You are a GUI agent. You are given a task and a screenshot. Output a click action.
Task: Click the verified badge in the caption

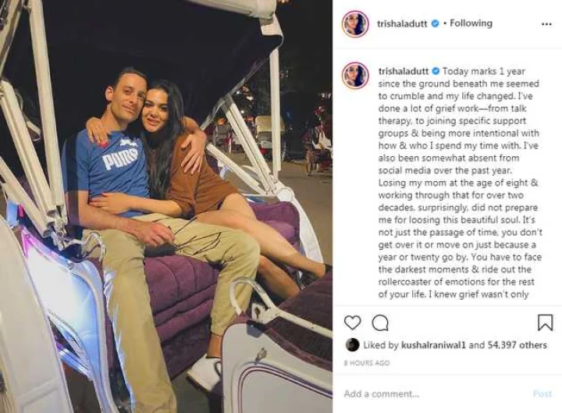coord(436,71)
